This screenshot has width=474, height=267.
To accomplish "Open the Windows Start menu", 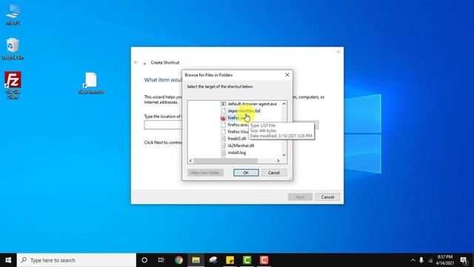I will (8, 260).
